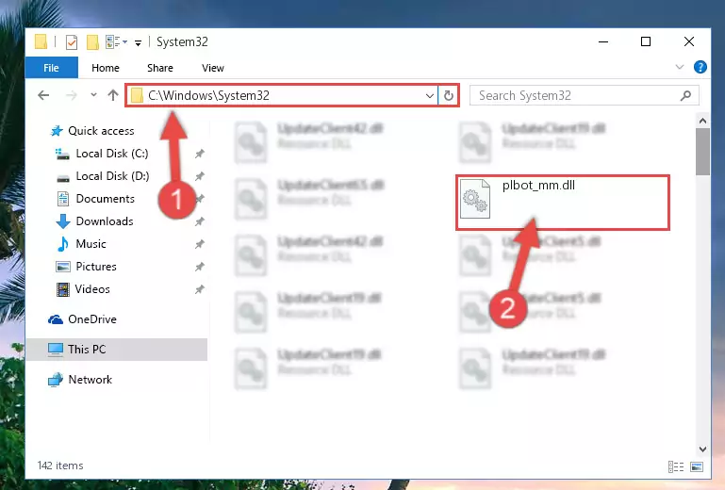Click the plbot_mm.dll gear file icon

(x=475, y=199)
